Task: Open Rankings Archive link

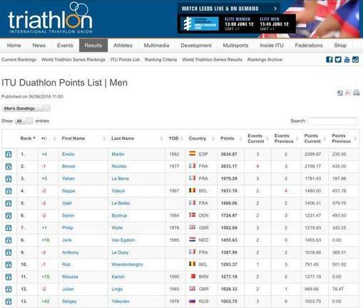Action: click(x=265, y=60)
